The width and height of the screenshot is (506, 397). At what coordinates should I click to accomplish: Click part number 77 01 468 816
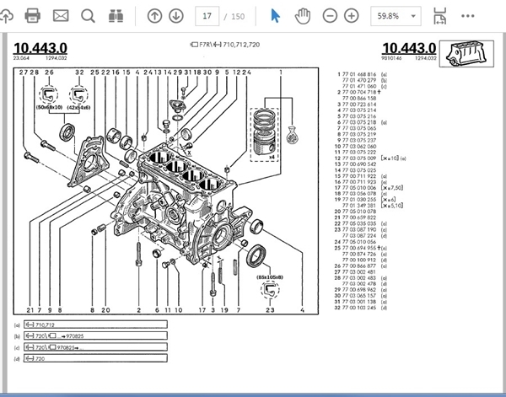[x=359, y=74]
